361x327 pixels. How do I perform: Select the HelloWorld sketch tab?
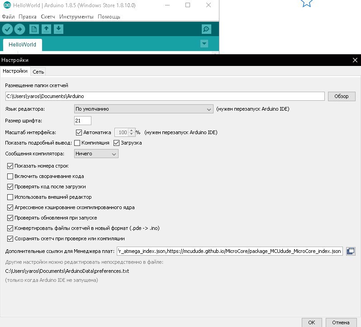(x=22, y=45)
